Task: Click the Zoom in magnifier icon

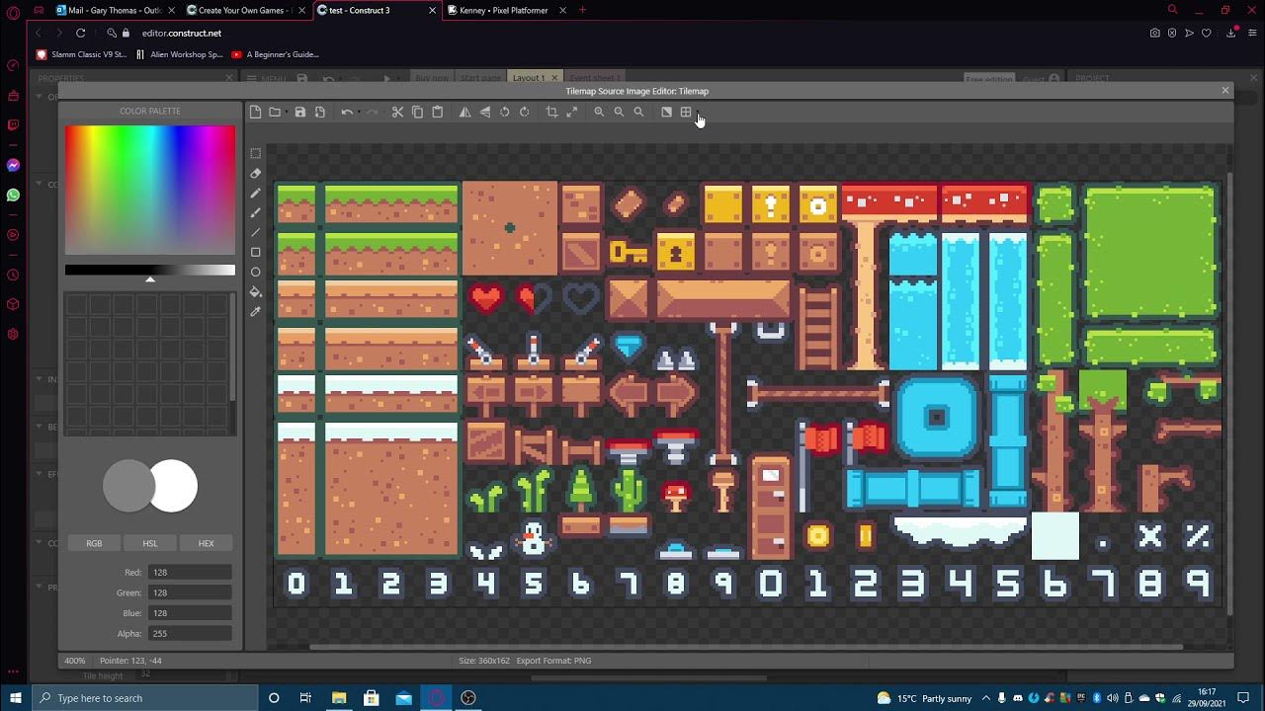Action: [x=599, y=113]
